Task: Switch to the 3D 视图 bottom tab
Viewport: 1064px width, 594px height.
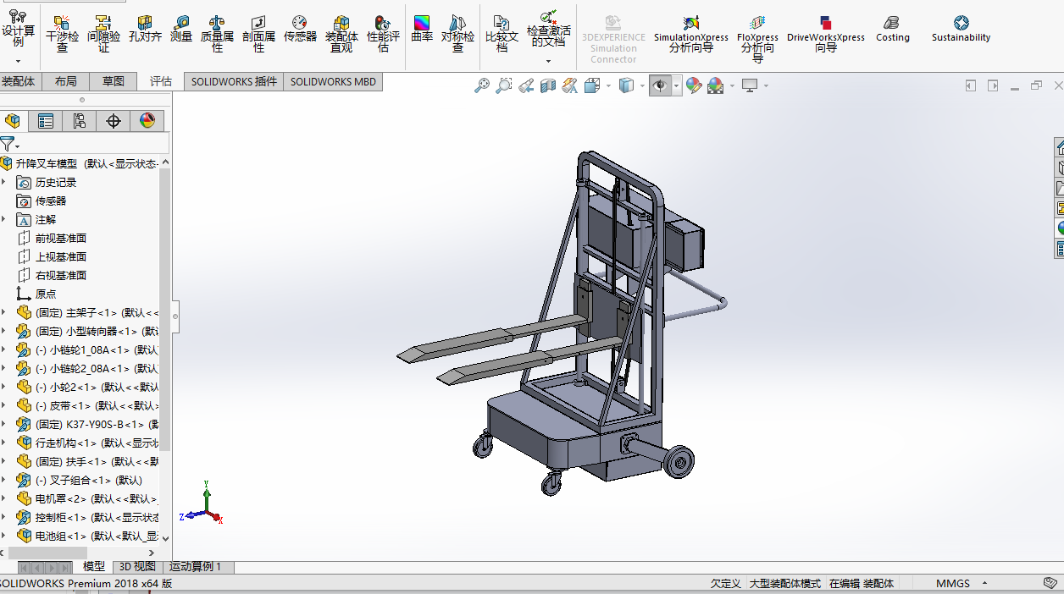Action: [137, 567]
